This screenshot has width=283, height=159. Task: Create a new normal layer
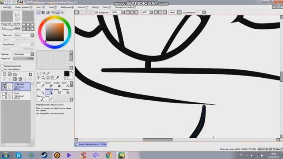click(x=4, y=74)
